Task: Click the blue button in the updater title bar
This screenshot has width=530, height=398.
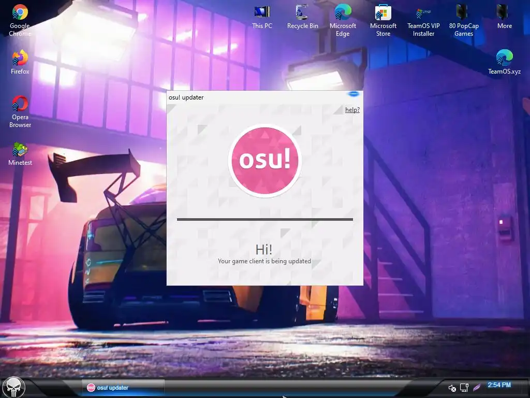Action: 354,94
